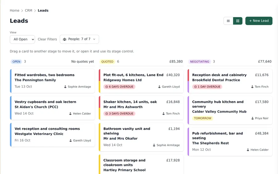
Task: Click the £40,320 amount
Action: coord(173,75)
